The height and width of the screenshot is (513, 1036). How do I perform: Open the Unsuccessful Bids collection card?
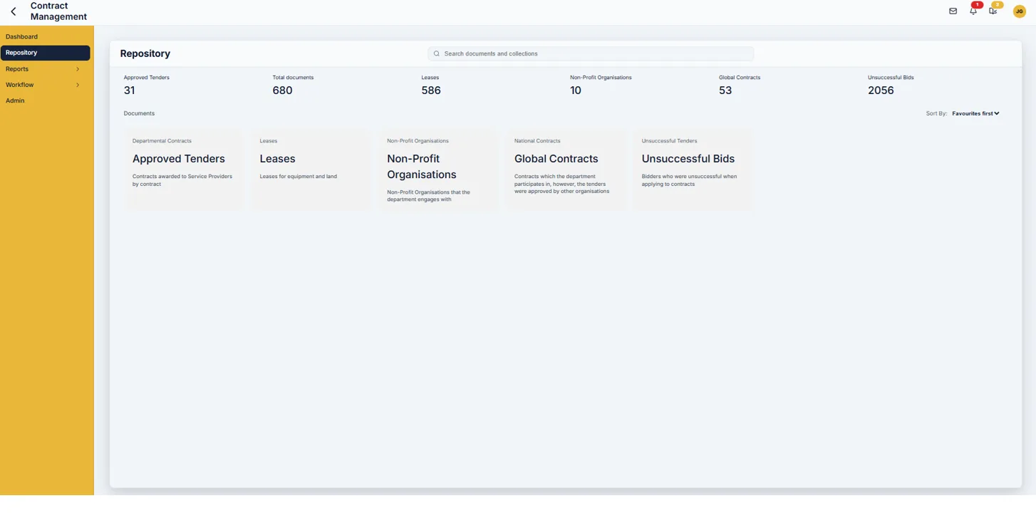[693, 170]
